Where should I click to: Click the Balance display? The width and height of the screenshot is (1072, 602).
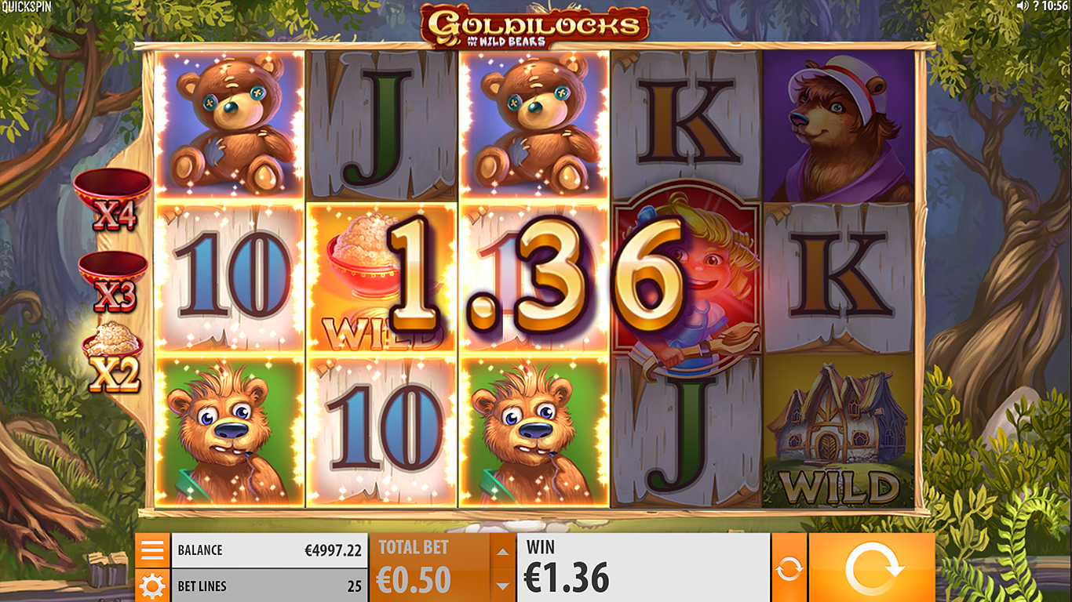tap(269, 550)
